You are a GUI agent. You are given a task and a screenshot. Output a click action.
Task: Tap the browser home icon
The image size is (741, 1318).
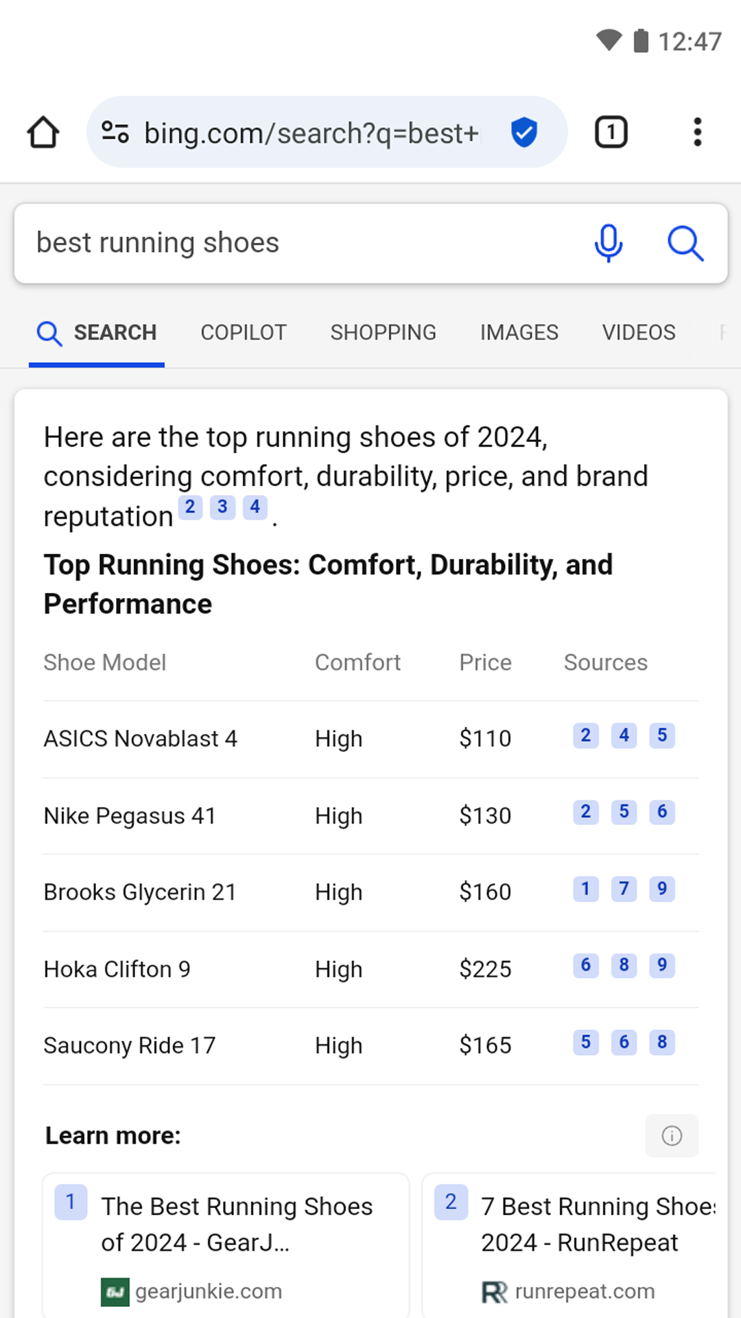[43, 132]
